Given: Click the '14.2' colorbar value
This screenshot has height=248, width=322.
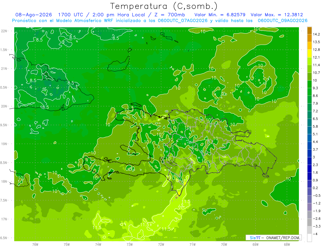Looking at the screenshot, I should tap(317, 34).
